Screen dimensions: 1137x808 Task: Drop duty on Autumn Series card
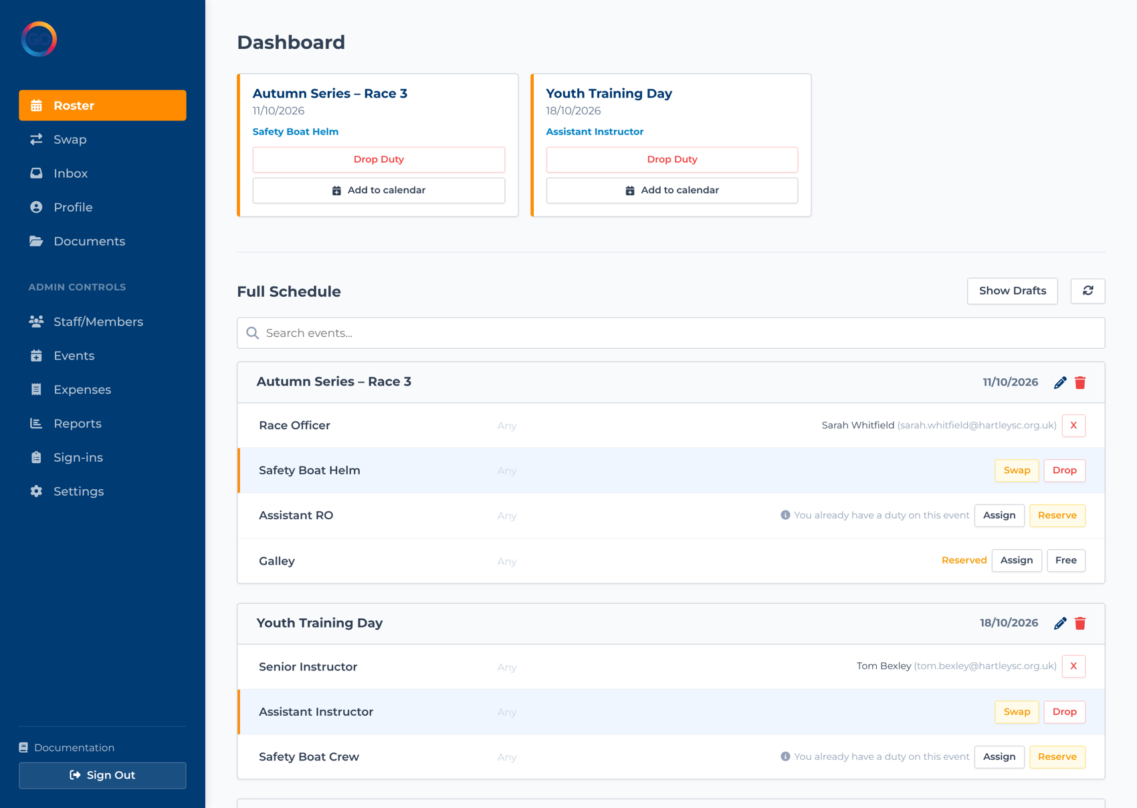point(379,160)
